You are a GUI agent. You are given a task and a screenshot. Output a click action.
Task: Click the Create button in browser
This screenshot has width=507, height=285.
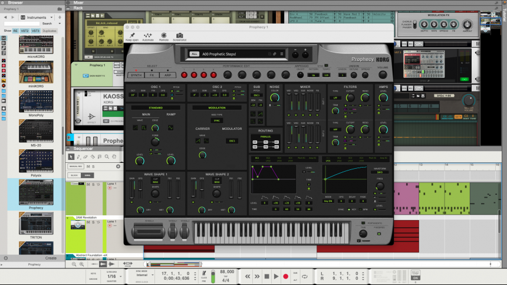(x=51, y=258)
